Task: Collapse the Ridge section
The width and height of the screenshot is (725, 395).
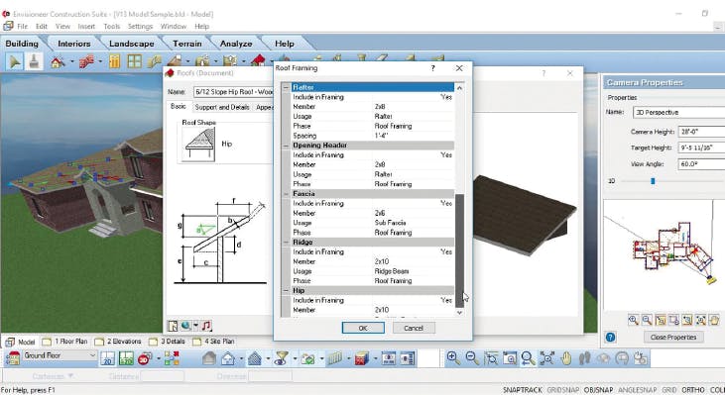Action: coord(286,243)
